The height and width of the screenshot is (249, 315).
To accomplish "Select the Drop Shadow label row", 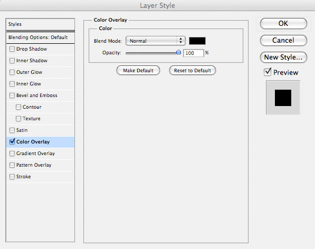I will 41,49.
